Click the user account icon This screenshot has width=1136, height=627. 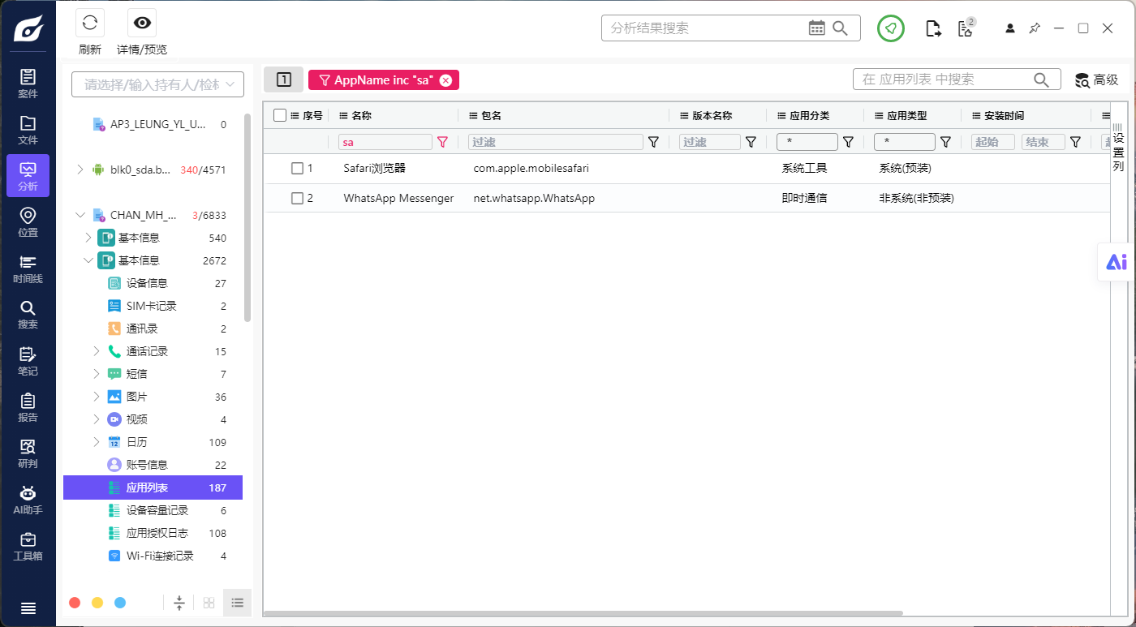tap(1010, 28)
